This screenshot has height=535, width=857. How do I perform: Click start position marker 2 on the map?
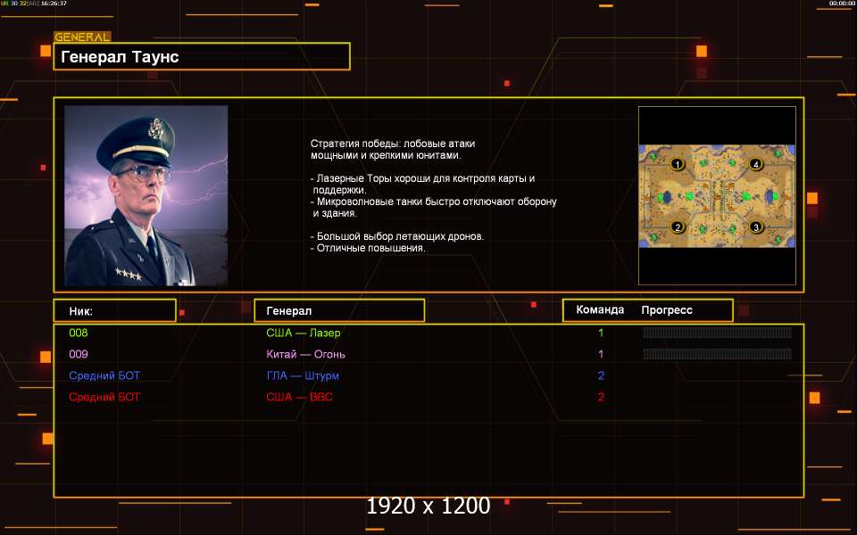(x=678, y=227)
